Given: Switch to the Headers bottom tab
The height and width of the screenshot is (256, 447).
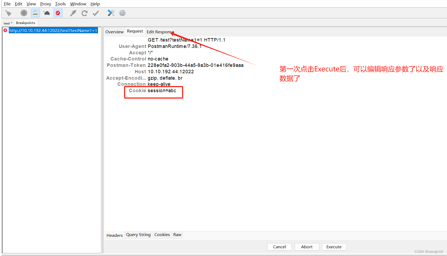Looking at the screenshot, I should pyautogui.click(x=114, y=235).
